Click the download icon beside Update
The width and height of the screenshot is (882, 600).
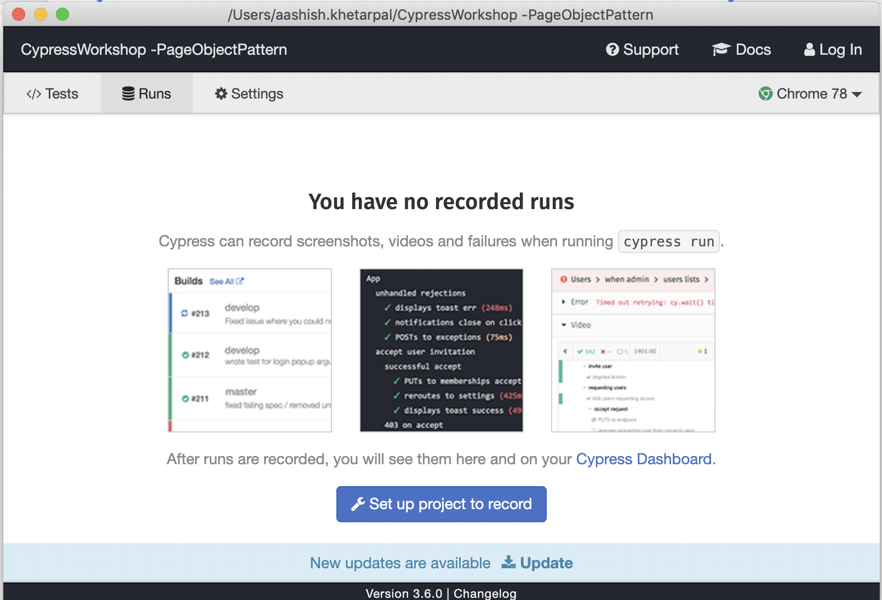click(508, 563)
